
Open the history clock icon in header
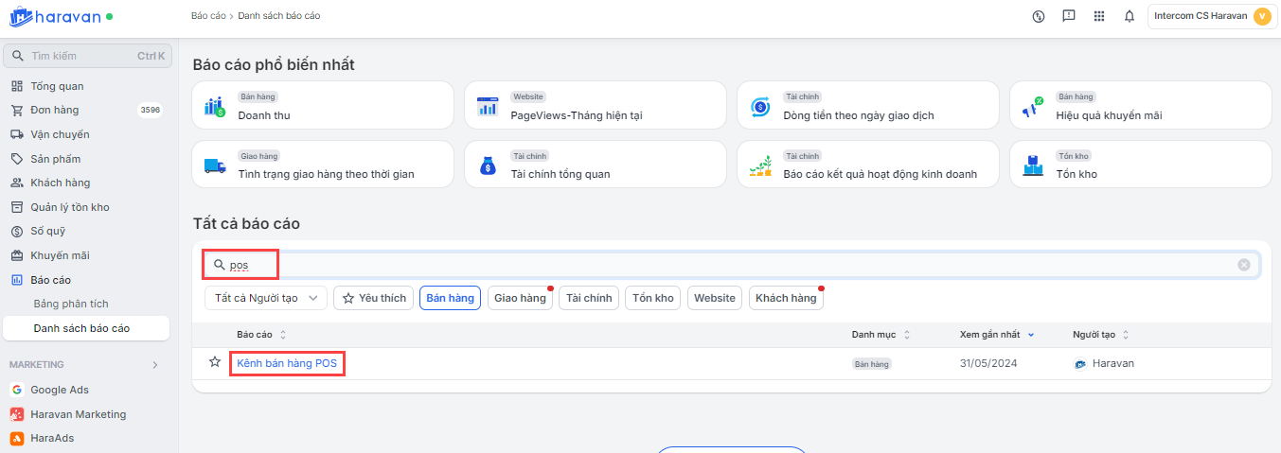point(1039,16)
